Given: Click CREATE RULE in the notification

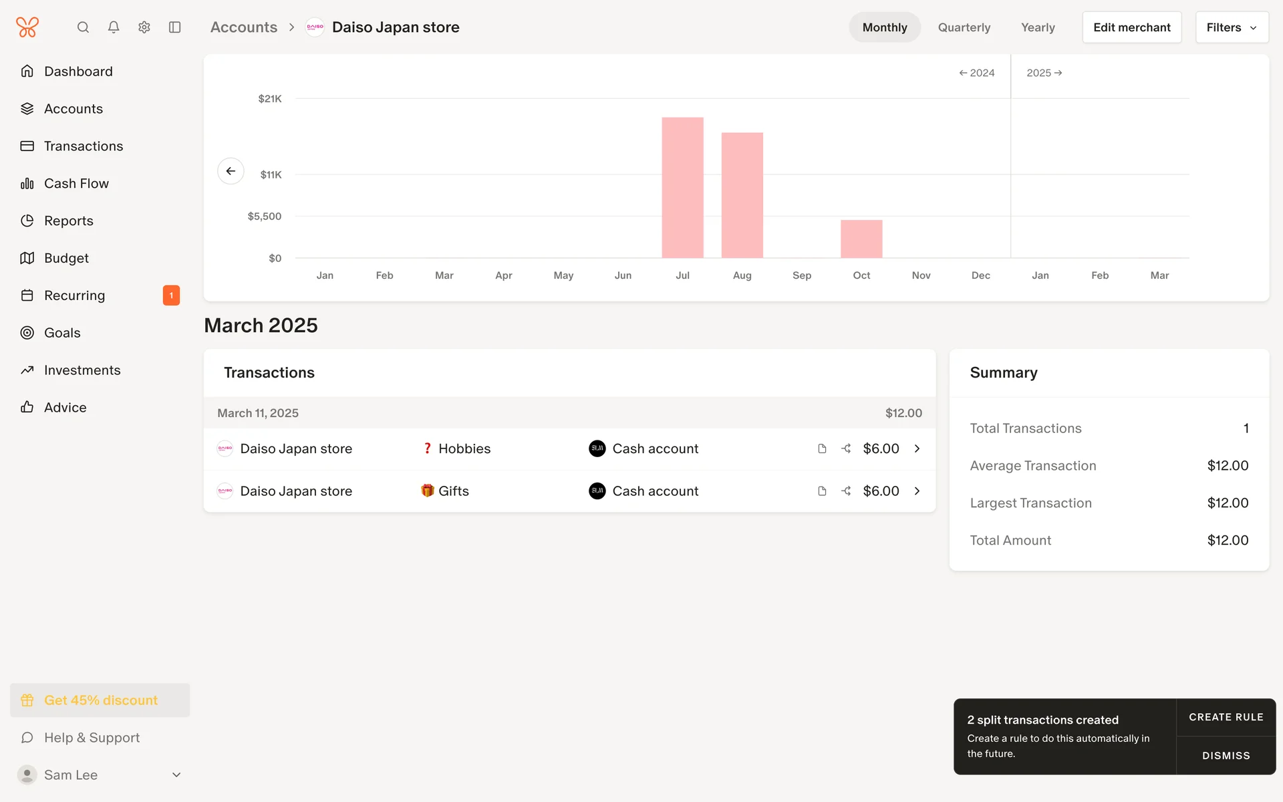Looking at the screenshot, I should [x=1226, y=717].
